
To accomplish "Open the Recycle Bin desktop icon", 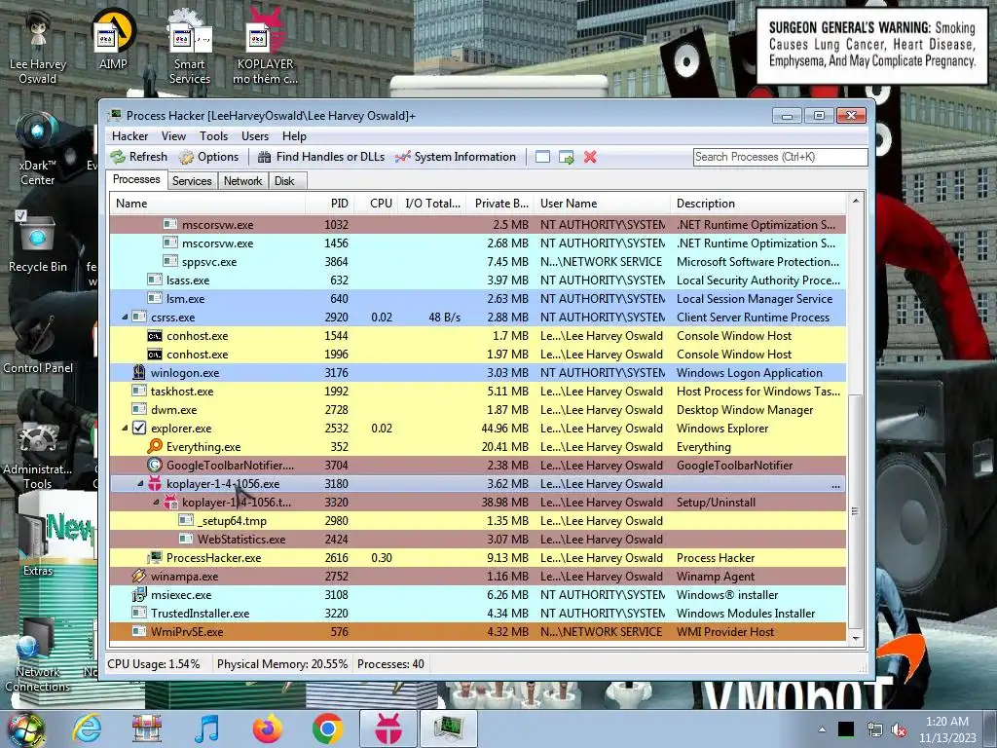I will (38, 243).
